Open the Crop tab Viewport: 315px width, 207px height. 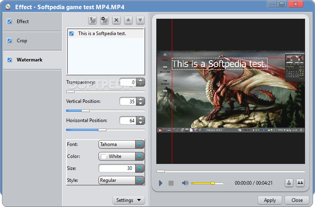point(32,41)
